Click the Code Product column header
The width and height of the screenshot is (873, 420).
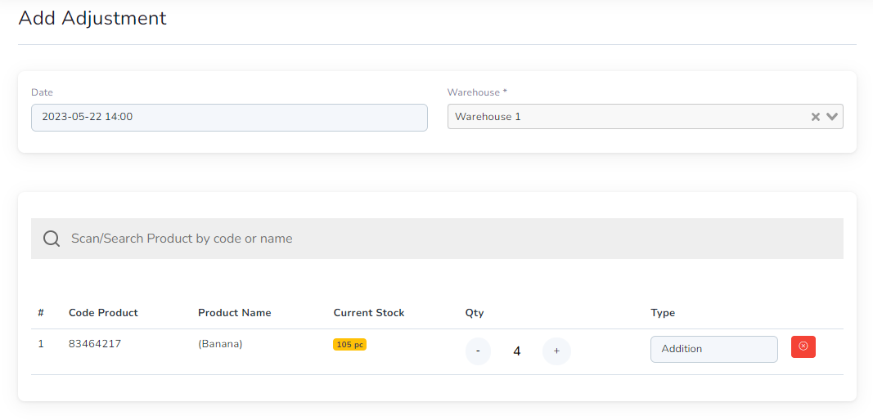click(x=103, y=313)
